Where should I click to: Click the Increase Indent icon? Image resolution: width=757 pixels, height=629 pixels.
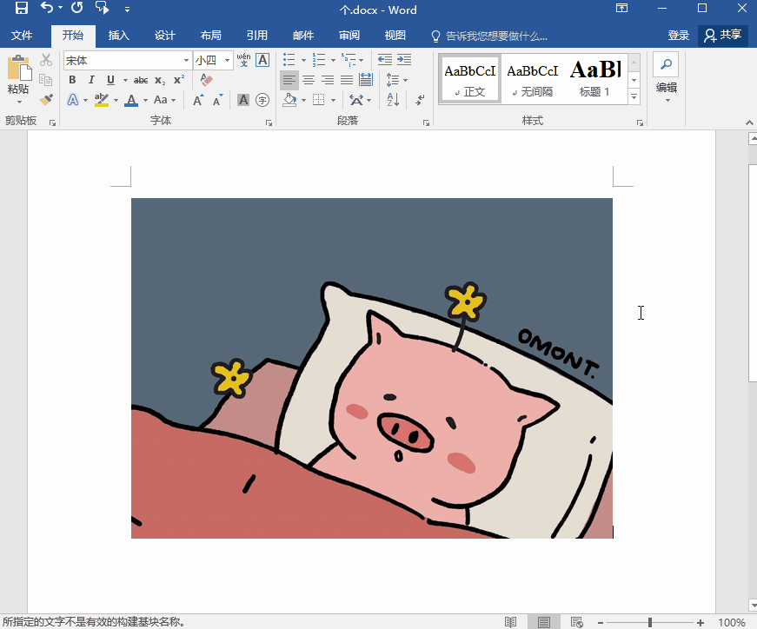404,60
